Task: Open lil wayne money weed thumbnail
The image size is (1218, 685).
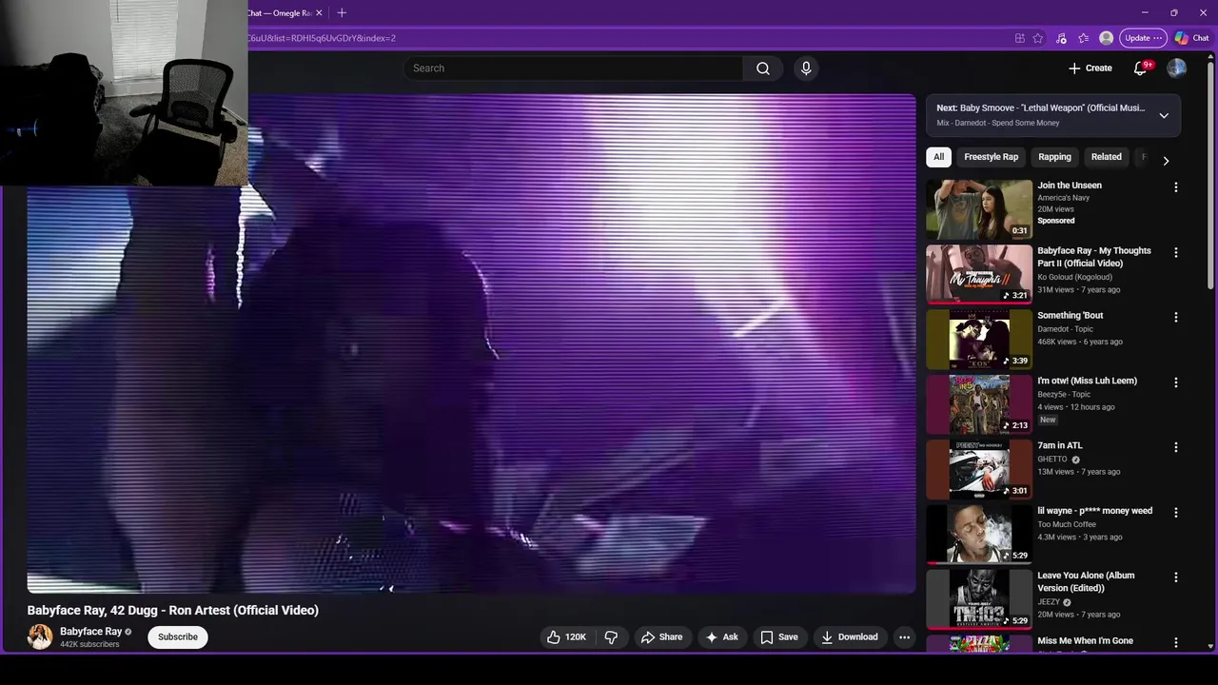Action: 979,535
